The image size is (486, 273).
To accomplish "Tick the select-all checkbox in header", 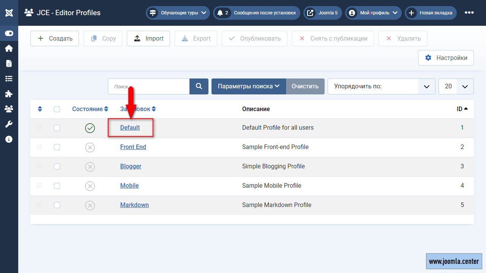I will point(57,109).
